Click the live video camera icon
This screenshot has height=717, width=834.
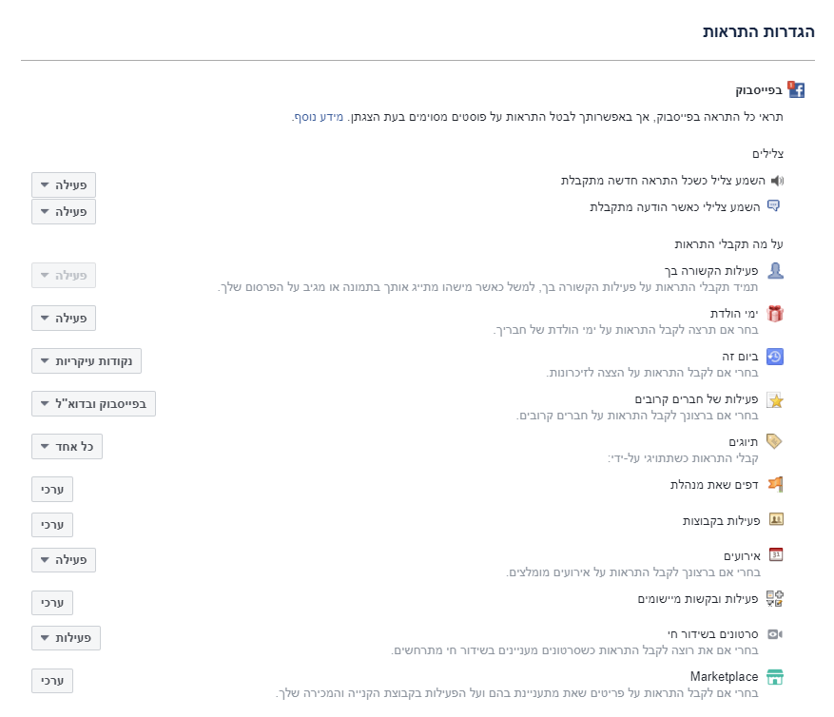coord(775,633)
